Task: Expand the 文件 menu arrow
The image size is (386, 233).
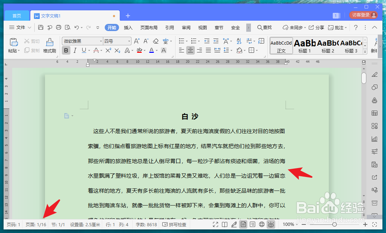Action: click(x=29, y=27)
